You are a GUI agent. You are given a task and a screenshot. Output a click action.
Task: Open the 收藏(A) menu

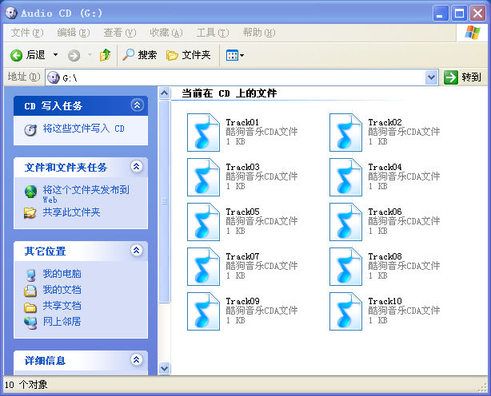click(166, 33)
